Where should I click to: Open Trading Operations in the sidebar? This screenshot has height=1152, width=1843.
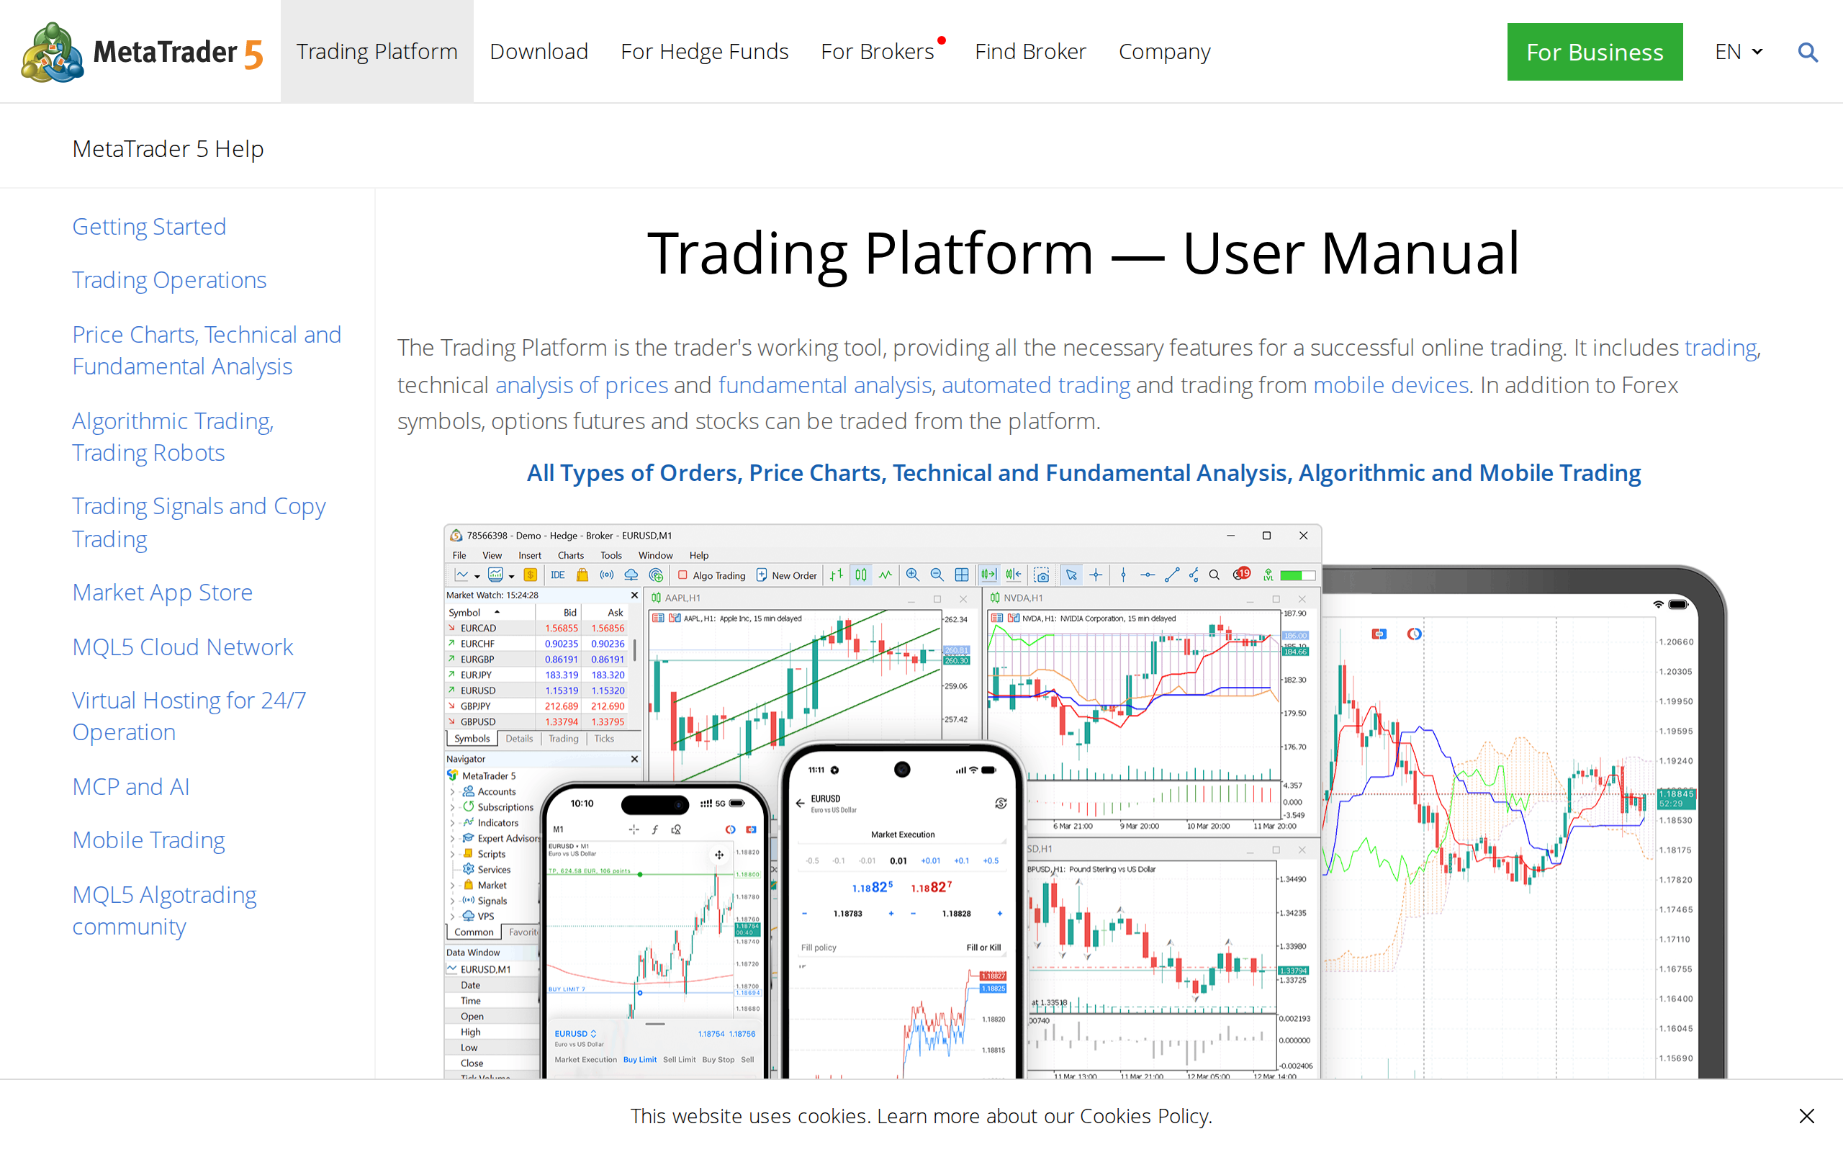tap(169, 279)
